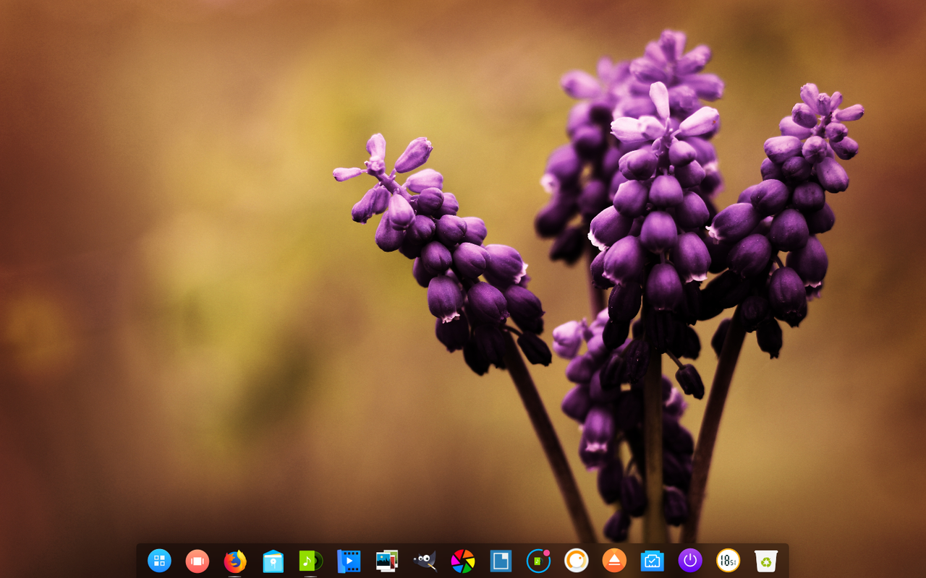The width and height of the screenshot is (926, 578).
Task: Open the blue Deepin Store bag icon
Action: pos(273,561)
